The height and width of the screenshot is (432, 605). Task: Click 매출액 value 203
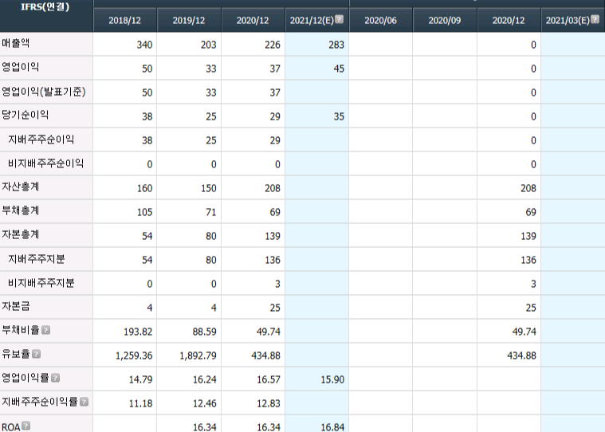pyautogui.click(x=208, y=45)
